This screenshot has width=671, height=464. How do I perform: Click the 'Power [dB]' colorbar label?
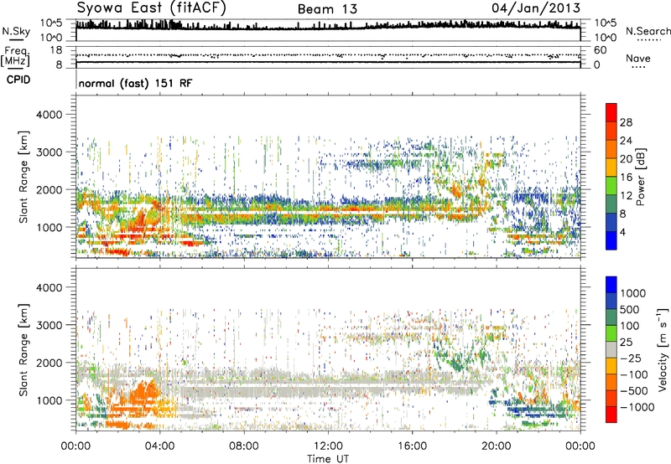640,177
